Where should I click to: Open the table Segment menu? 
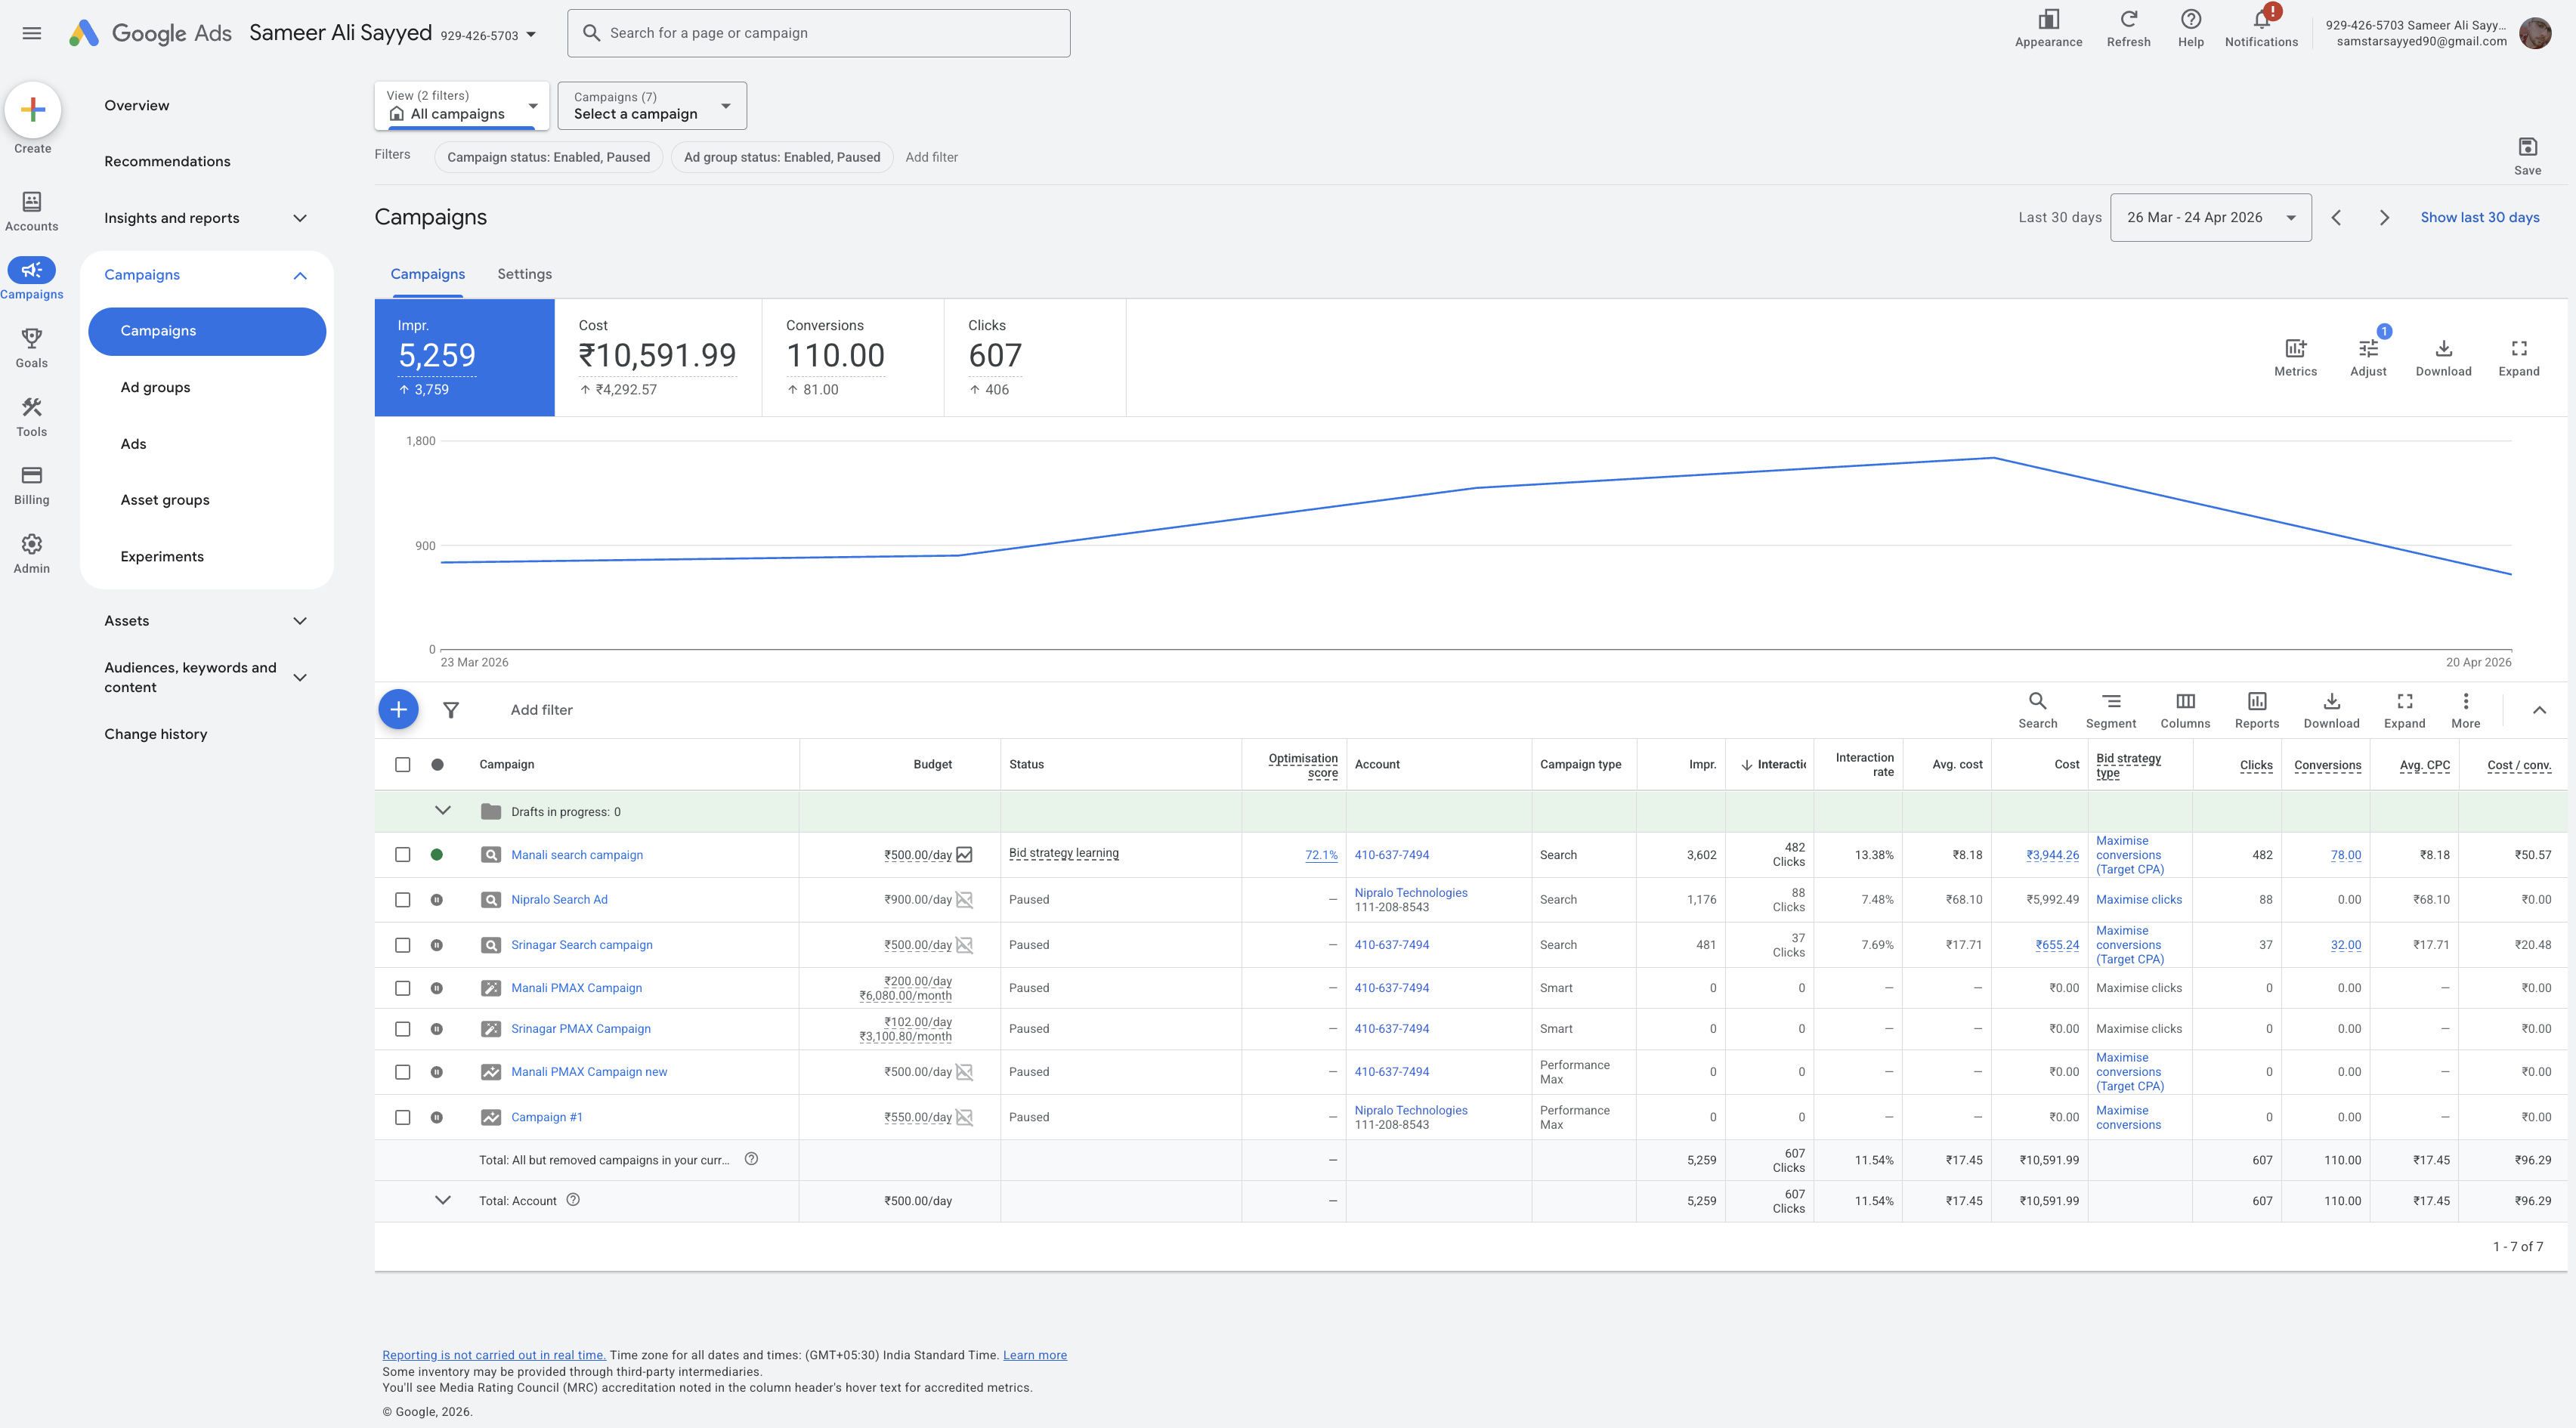click(x=2110, y=710)
